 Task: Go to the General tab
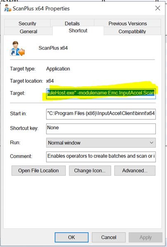pos(29,31)
